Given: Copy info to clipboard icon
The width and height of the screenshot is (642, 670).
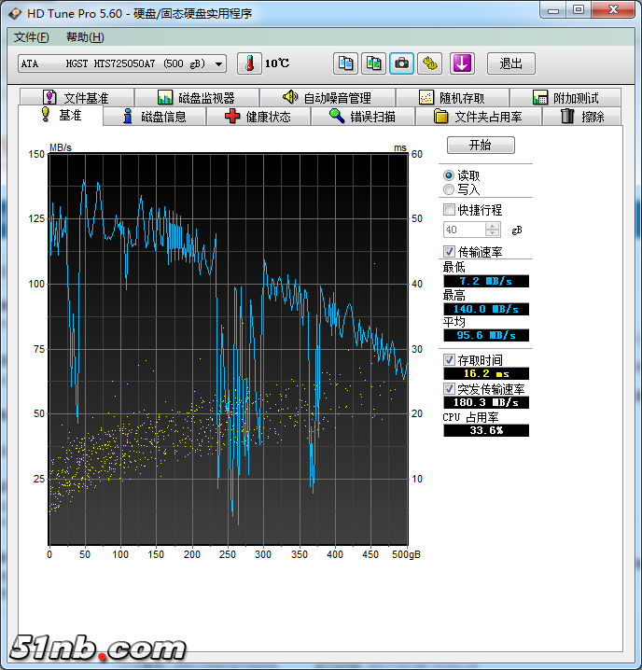Looking at the screenshot, I should (346, 63).
